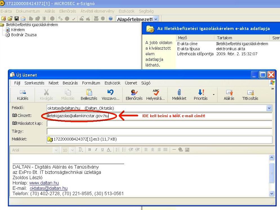The width and height of the screenshot is (280, 210).
Task: Click the Titkosítás encrypt message icon
Action: pos(250,94)
